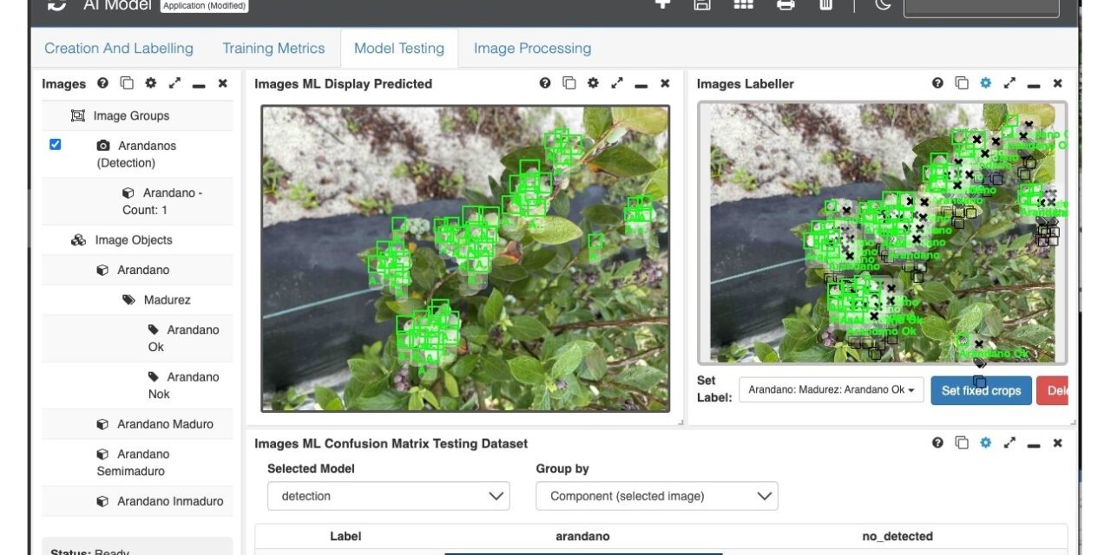Open the Set Label Arandano Ok dropdown
Image resolution: width=1111 pixels, height=555 pixels.
pos(831,390)
